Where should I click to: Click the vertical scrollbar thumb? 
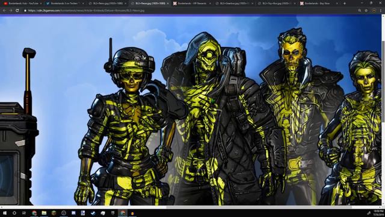tap(383, 81)
